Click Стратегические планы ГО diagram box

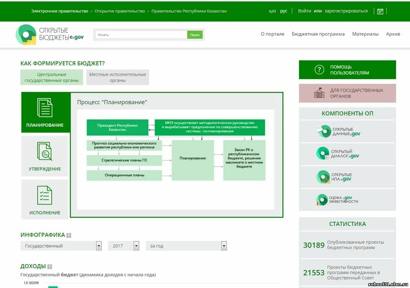coord(124,160)
